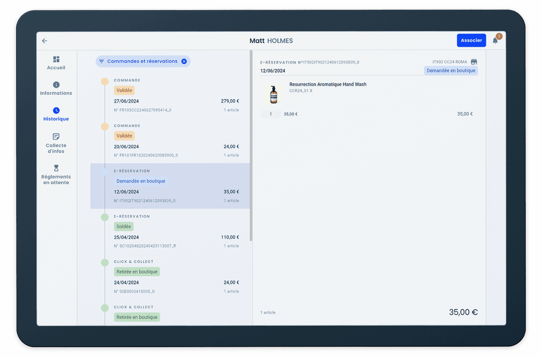Click the store icon beside IT902 CC24 ROMA
The width and height of the screenshot is (542, 358).
(x=474, y=62)
